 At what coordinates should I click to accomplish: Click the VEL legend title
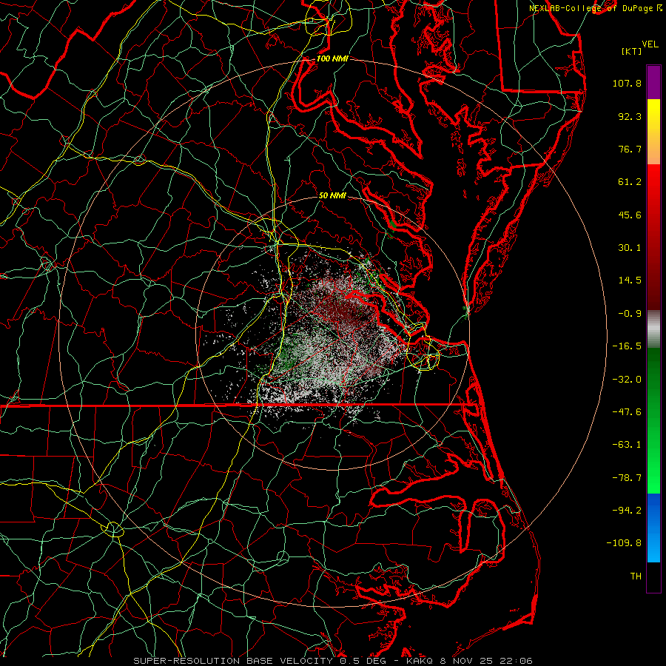tap(650, 44)
